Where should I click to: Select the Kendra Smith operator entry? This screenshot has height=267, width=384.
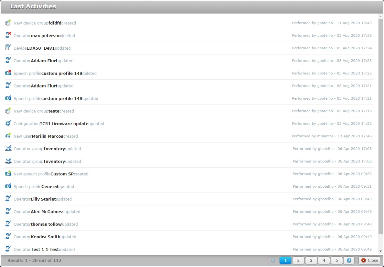coord(46,237)
